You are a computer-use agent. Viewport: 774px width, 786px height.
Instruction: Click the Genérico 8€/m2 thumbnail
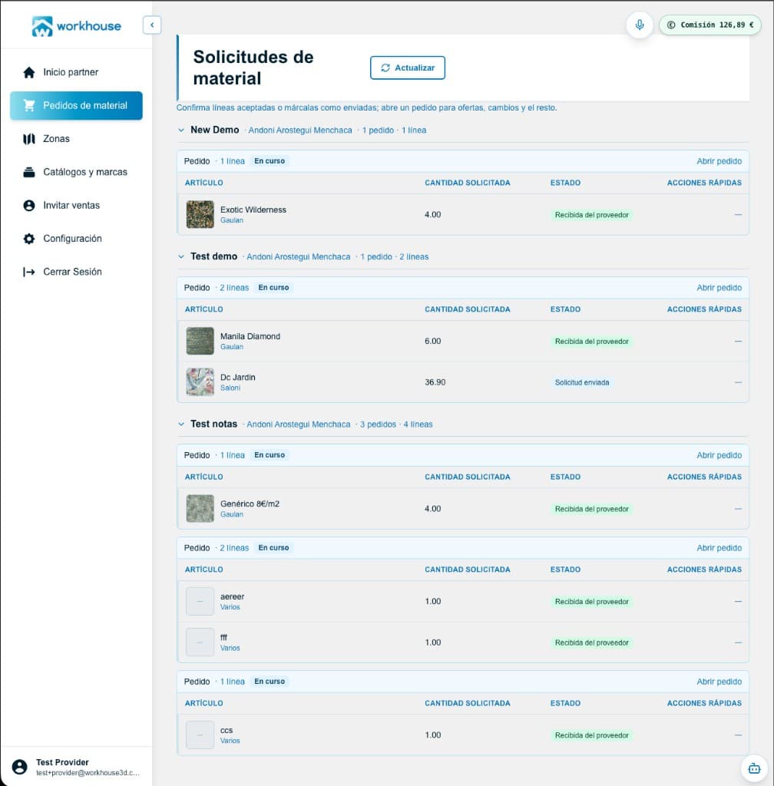(x=200, y=509)
